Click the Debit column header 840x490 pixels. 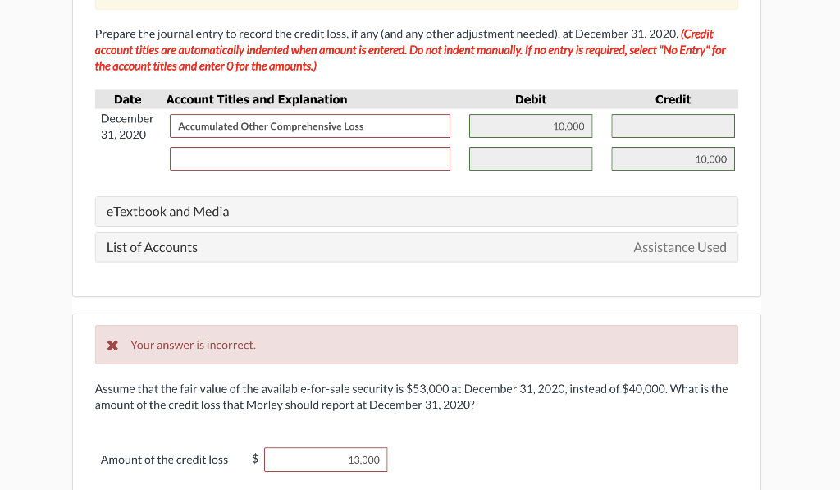531,99
